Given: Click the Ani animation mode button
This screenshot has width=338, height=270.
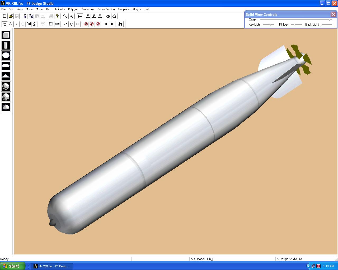Looking at the screenshot, I should click(29, 24).
